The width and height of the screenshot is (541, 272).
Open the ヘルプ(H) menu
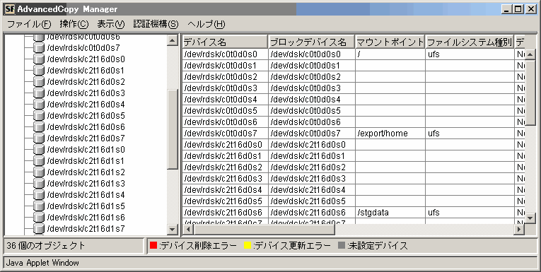click(206, 24)
